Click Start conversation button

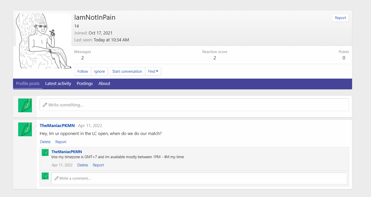(127, 71)
